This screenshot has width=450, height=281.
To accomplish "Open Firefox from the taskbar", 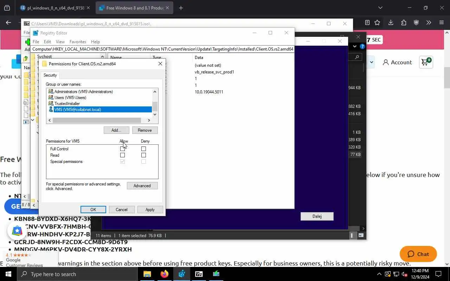I will pyautogui.click(x=165, y=274).
